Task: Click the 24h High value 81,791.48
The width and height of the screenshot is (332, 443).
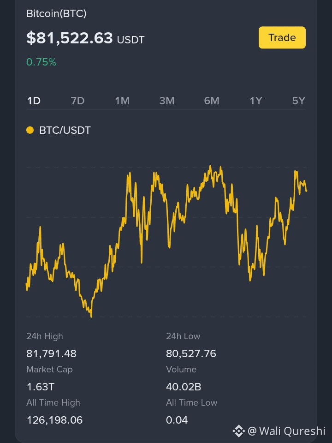Action: 51,354
